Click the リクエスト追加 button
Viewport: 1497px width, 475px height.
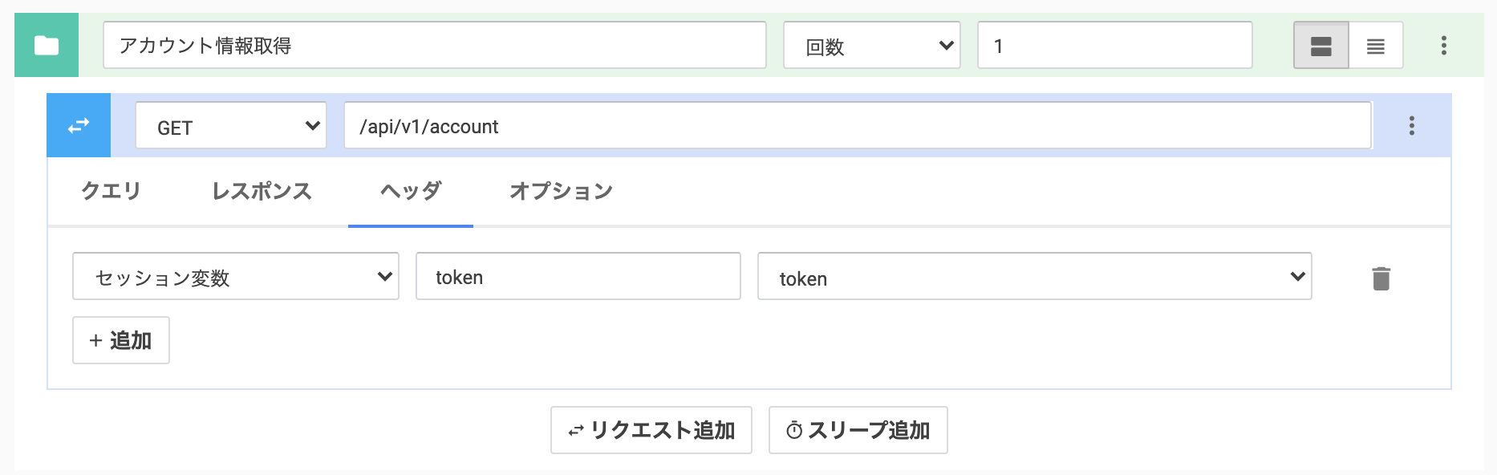pyautogui.click(x=651, y=430)
